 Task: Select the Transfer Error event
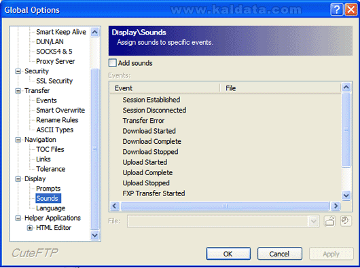click(143, 121)
